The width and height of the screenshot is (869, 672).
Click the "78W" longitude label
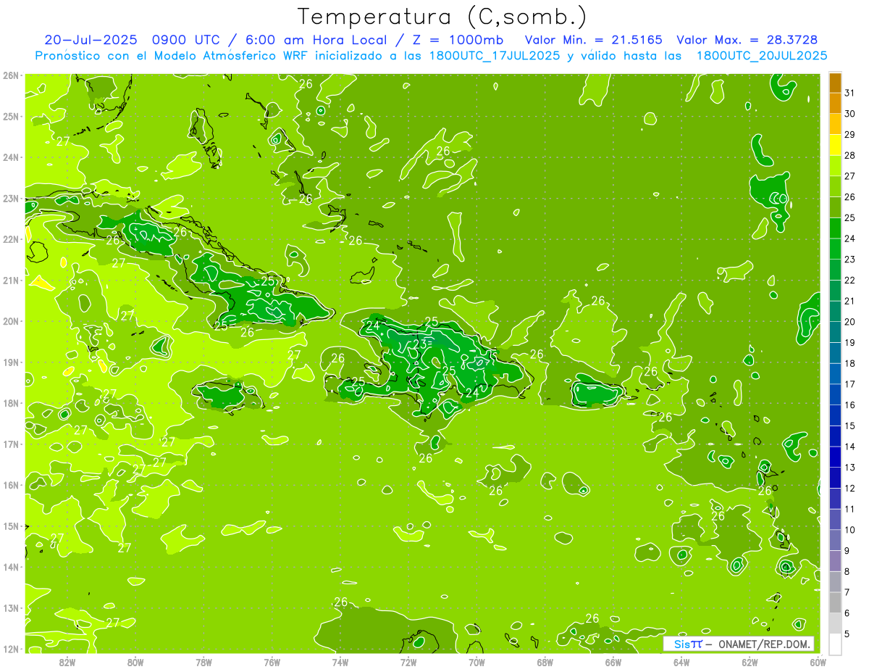pyautogui.click(x=203, y=662)
